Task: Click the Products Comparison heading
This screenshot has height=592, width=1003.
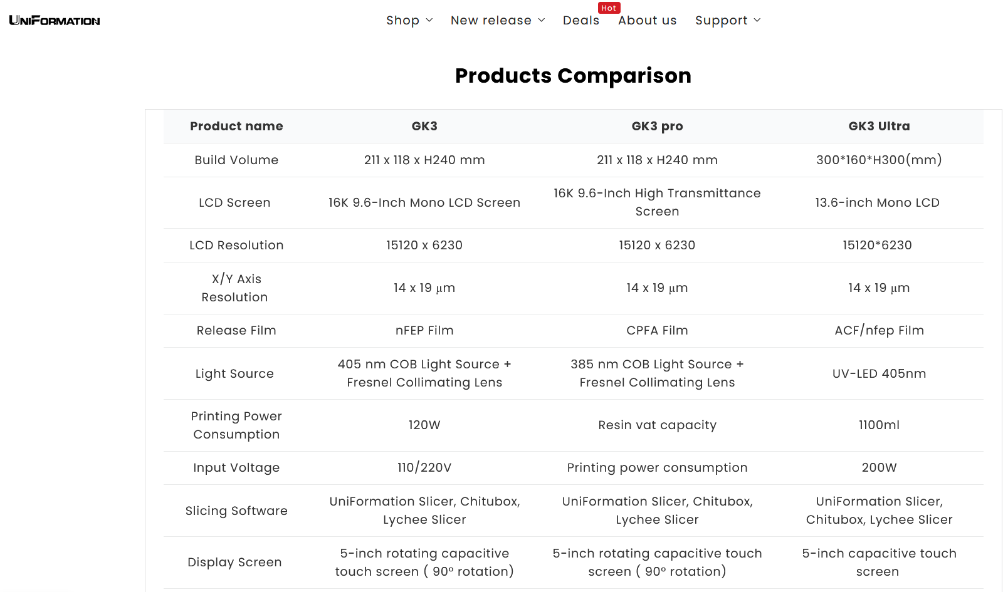Action: pyautogui.click(x=573, y=76)
